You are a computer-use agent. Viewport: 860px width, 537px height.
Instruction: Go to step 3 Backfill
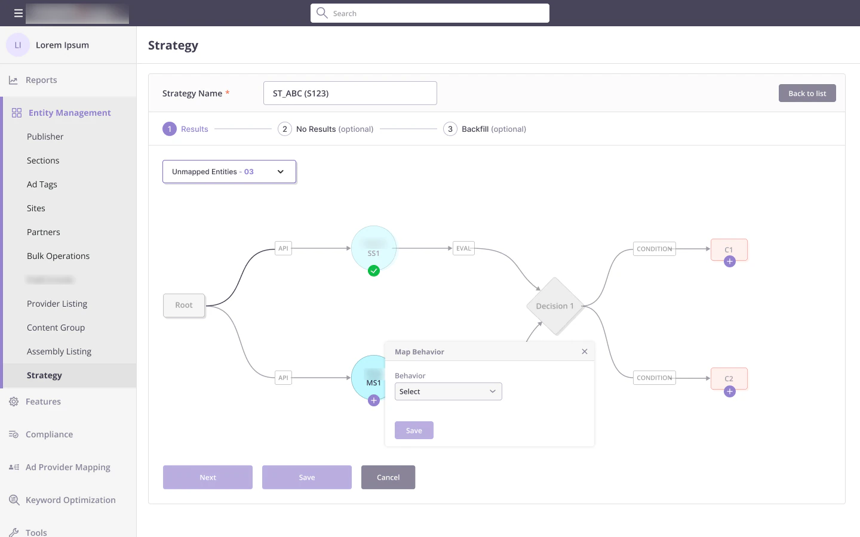point(484,129)
